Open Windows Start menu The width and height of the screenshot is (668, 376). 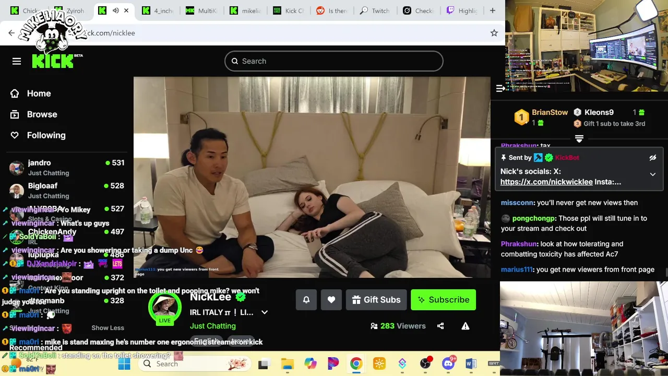coord(124,364)
